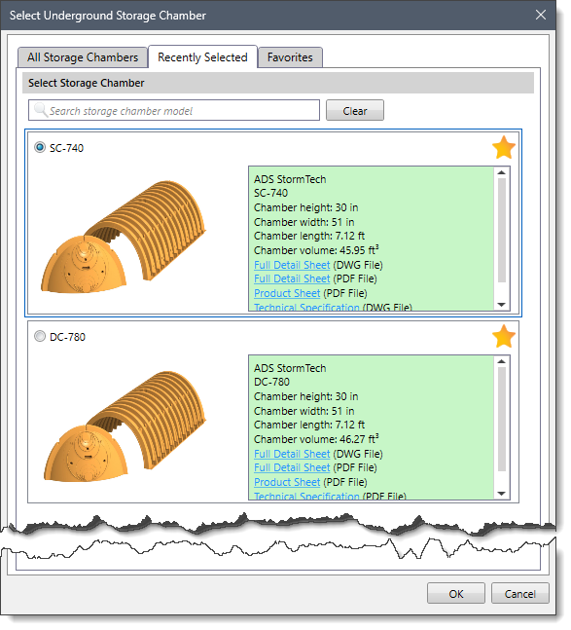Click 'Chamber width: 51 in' under DC-780
This screenshot has height=630, width=571.
coord(304,411)
